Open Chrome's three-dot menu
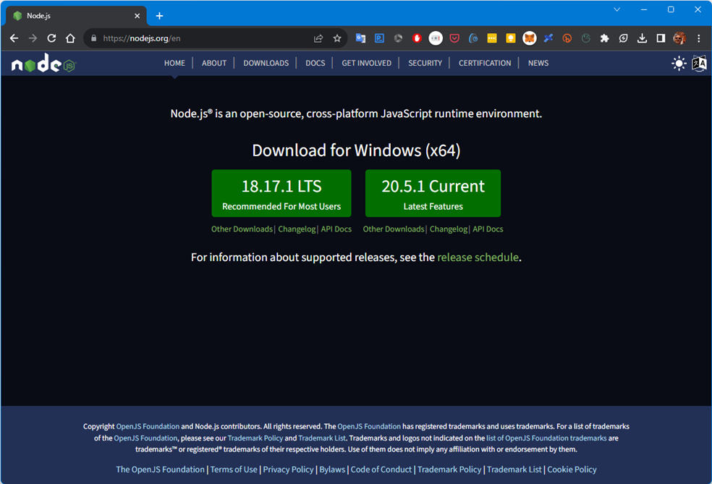The width and height of the screenshot is (712, 484). click(698, 38)
